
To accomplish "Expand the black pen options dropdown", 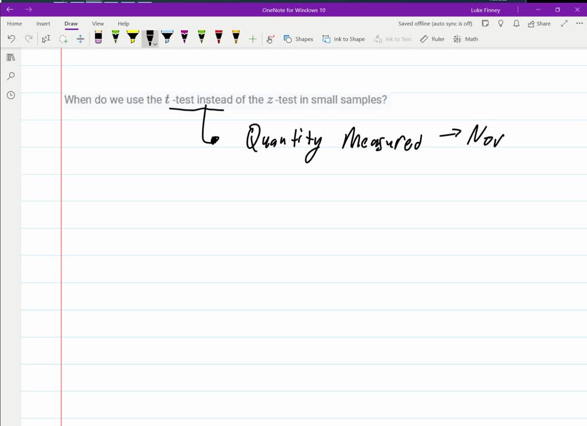I will point(155,44).
